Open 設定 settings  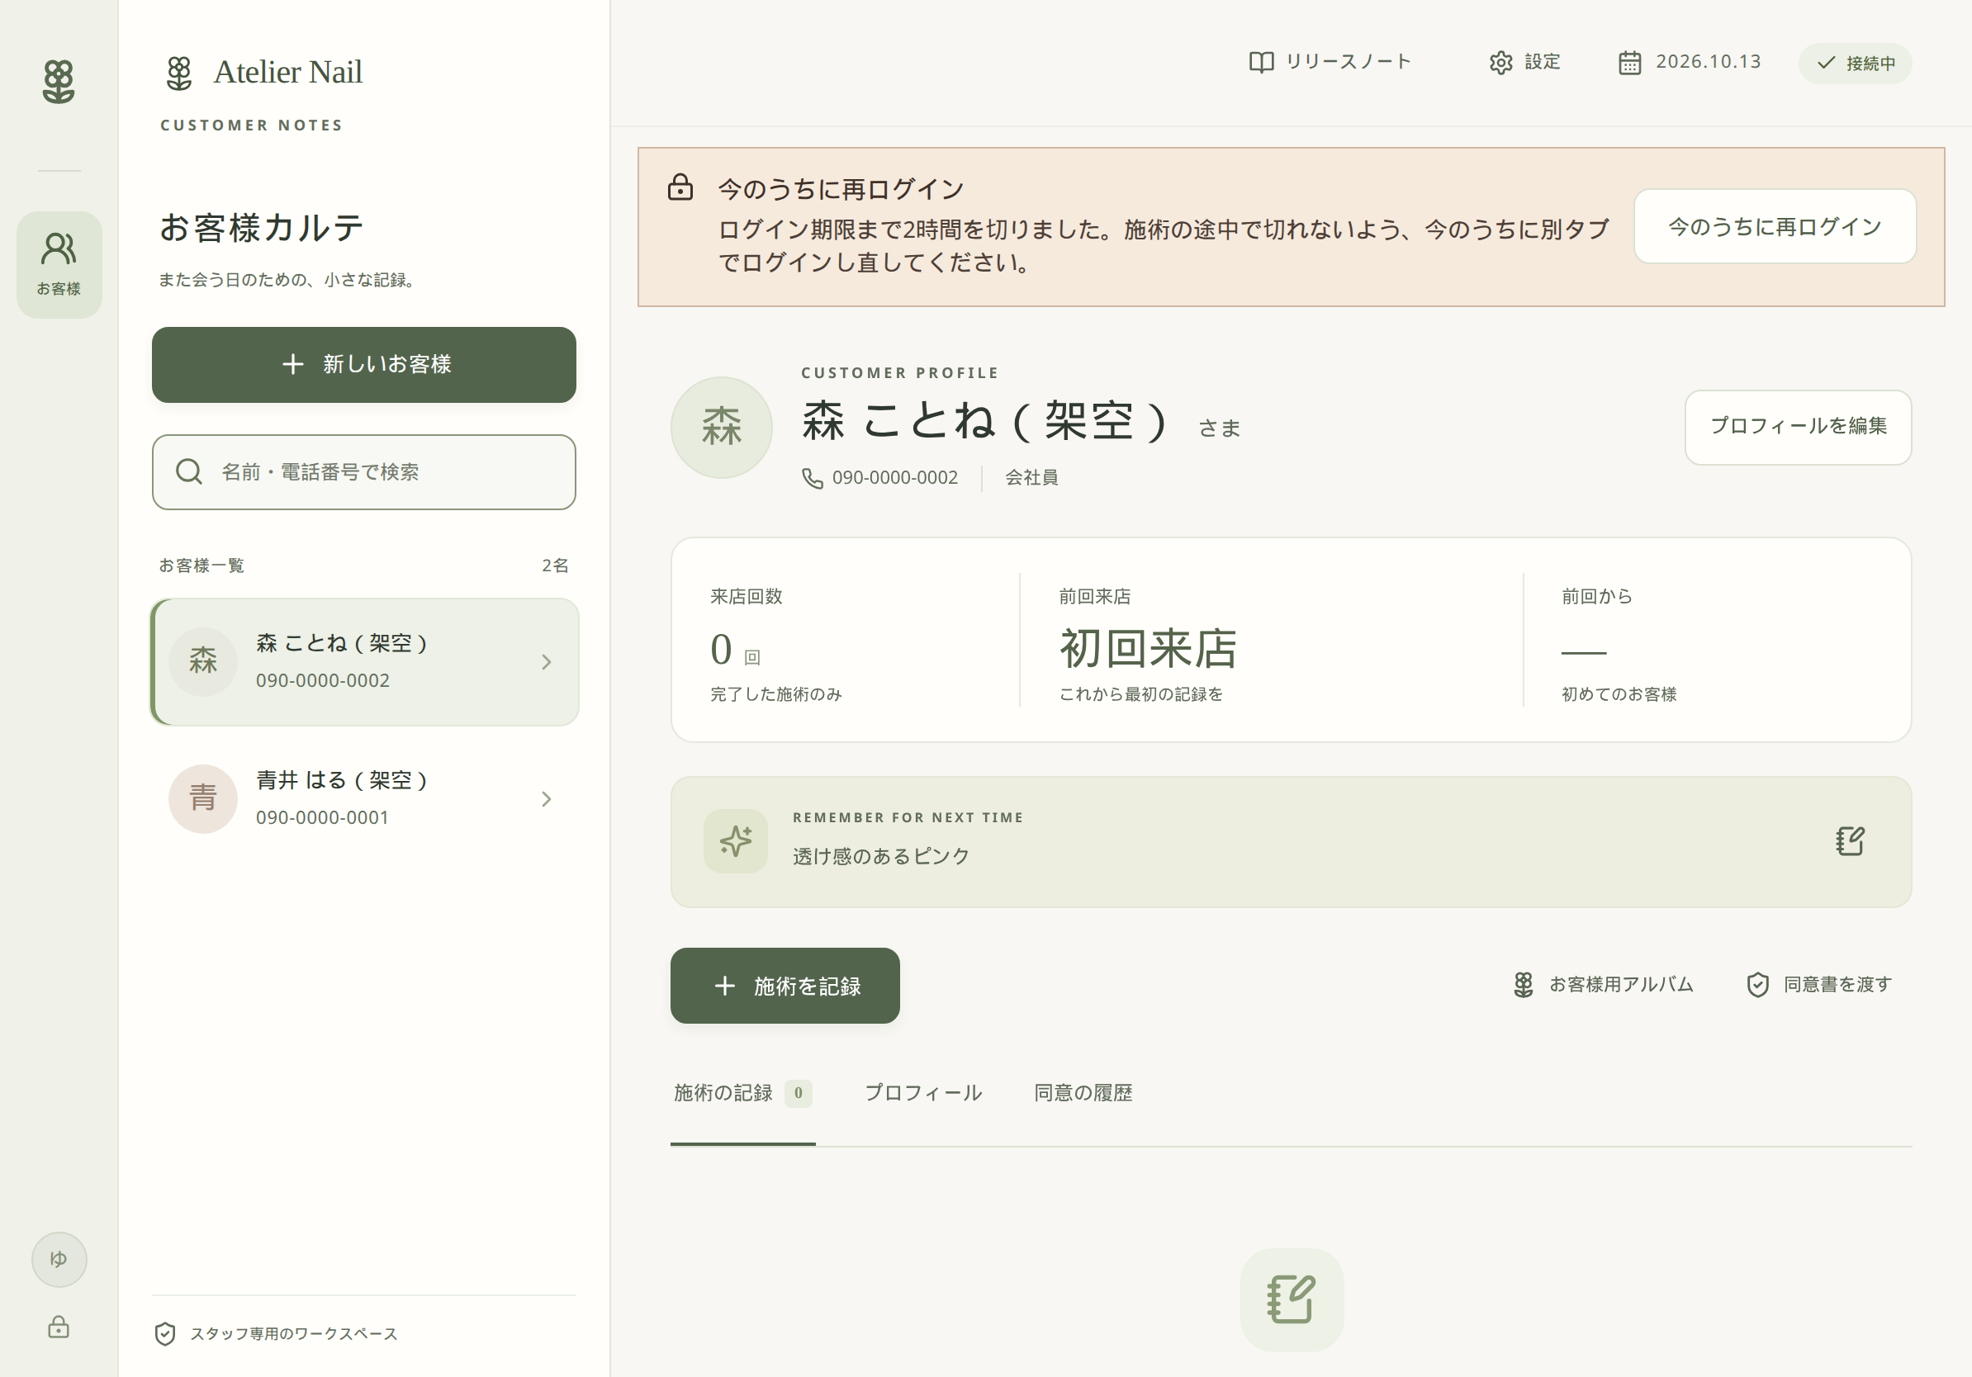1524,62
